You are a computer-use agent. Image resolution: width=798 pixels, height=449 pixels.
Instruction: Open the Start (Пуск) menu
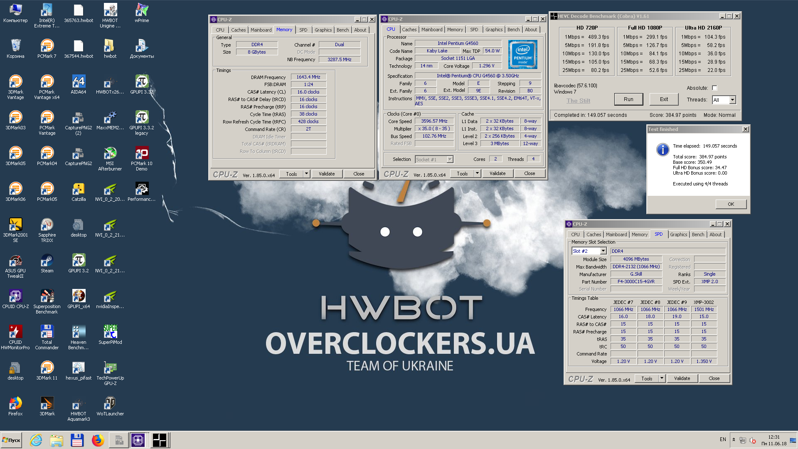click(12, 440)
